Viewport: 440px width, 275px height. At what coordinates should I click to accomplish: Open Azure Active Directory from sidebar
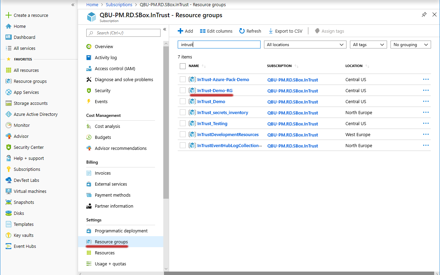tap(35, 114)
